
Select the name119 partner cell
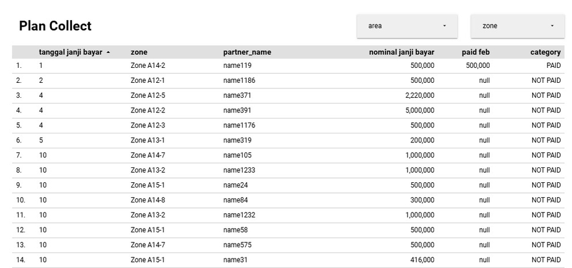click(237, 66)
